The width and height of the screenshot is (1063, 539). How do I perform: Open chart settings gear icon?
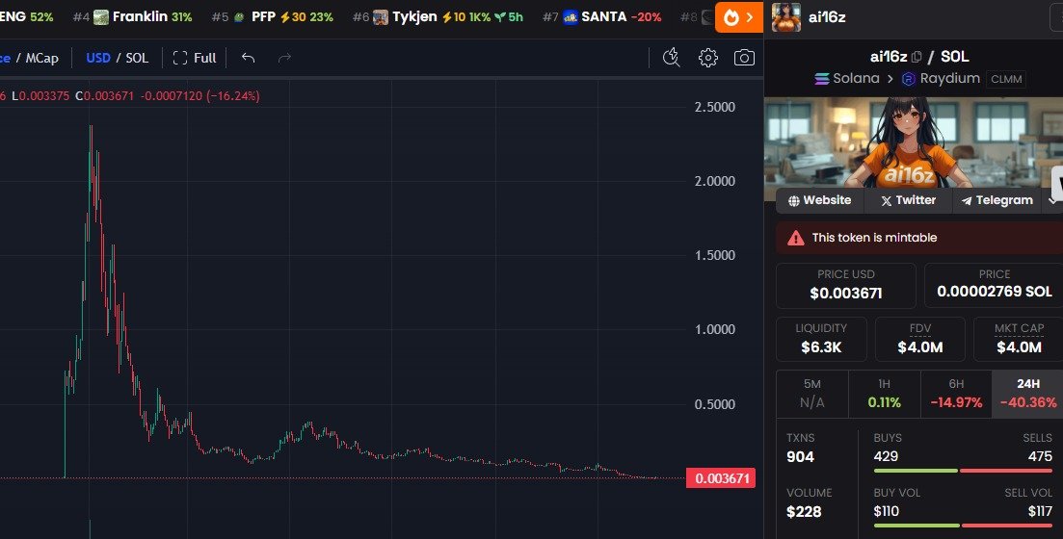pyautogui.click(x=707, y=58)
